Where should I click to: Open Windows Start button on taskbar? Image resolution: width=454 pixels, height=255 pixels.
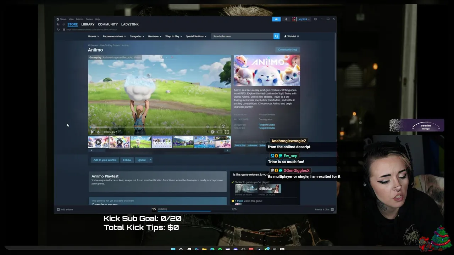[x=173, y=249]
